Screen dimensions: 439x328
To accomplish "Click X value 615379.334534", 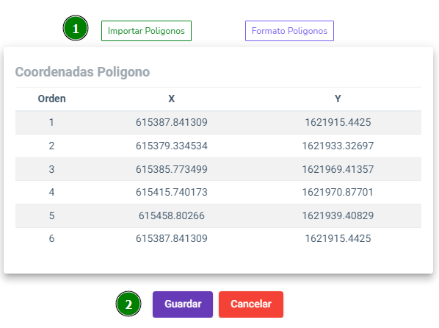I will coord(172,146).
